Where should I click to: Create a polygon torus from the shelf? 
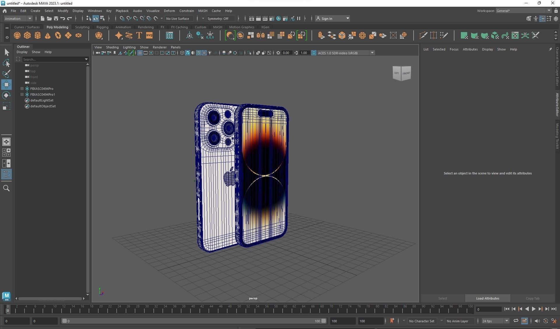58,36
